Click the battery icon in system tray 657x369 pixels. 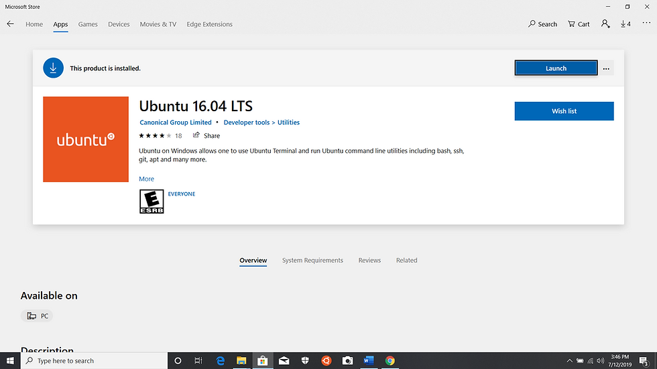[580, 361]
